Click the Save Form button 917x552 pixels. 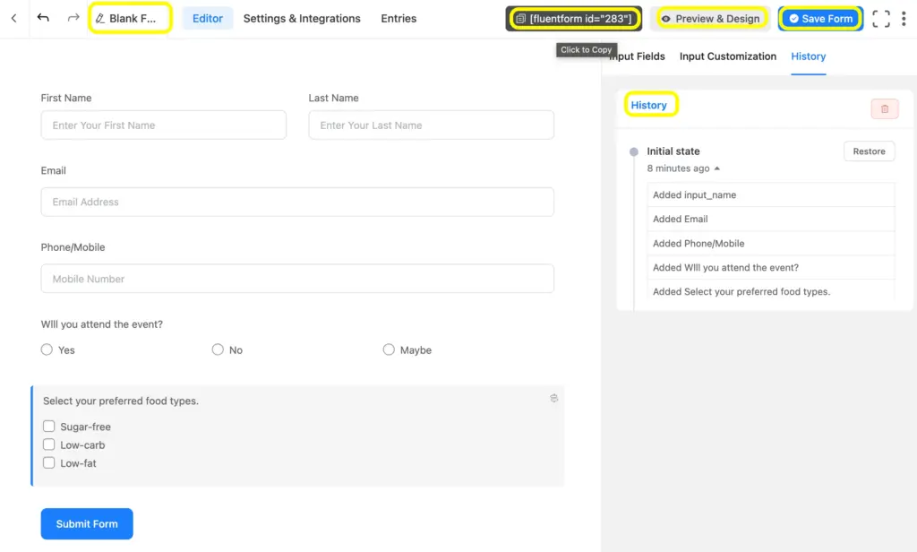coord(819,18)
